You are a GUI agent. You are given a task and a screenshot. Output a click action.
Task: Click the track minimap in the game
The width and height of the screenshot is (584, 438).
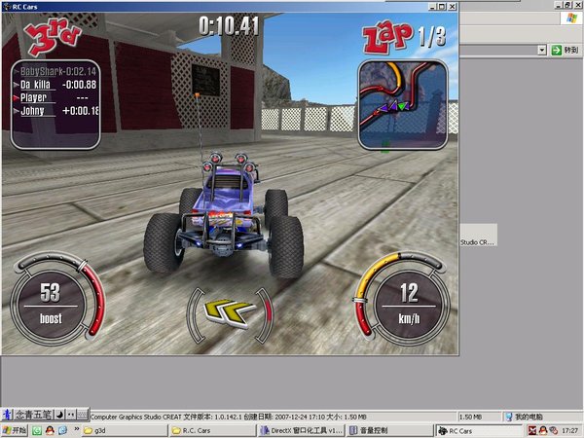402,104
